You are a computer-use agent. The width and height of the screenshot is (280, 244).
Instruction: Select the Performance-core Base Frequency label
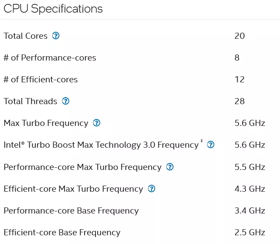coord(71,211)
